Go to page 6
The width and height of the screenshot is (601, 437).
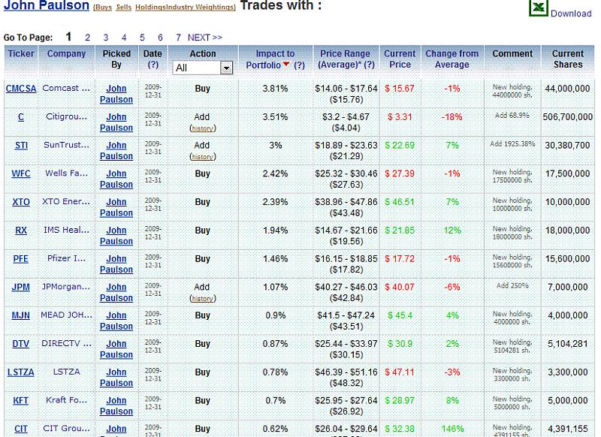click(160, 38)
